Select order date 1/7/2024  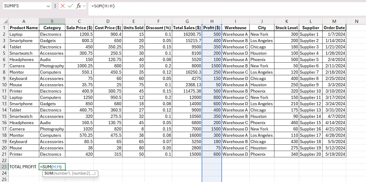pos(334,34)
